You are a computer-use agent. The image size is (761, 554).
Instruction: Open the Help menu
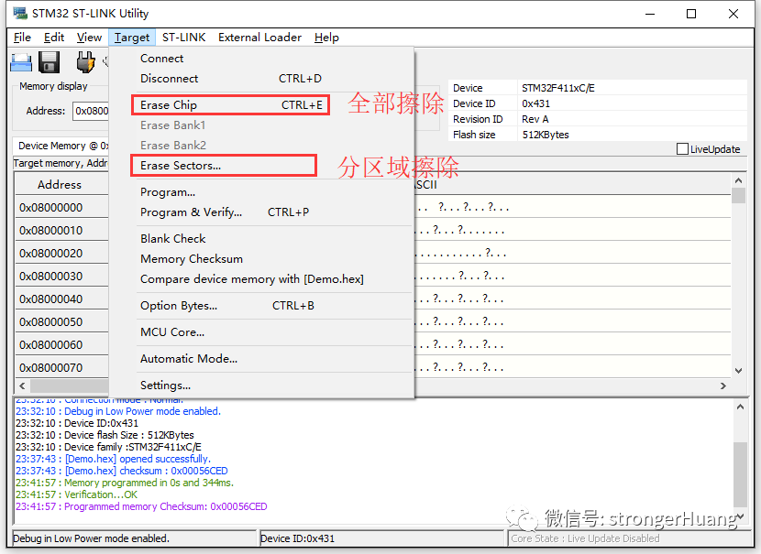pyautogui.click(x=326, y=38)
